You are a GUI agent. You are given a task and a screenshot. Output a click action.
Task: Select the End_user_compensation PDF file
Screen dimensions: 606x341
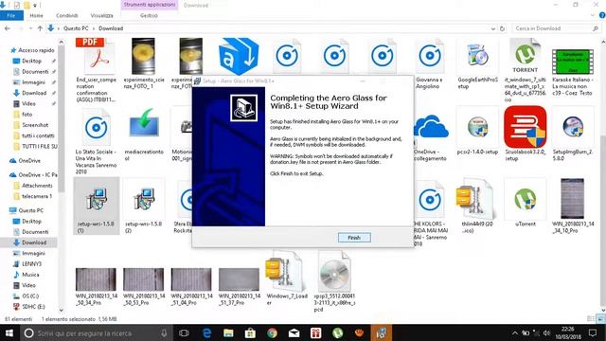pos(96,69)
